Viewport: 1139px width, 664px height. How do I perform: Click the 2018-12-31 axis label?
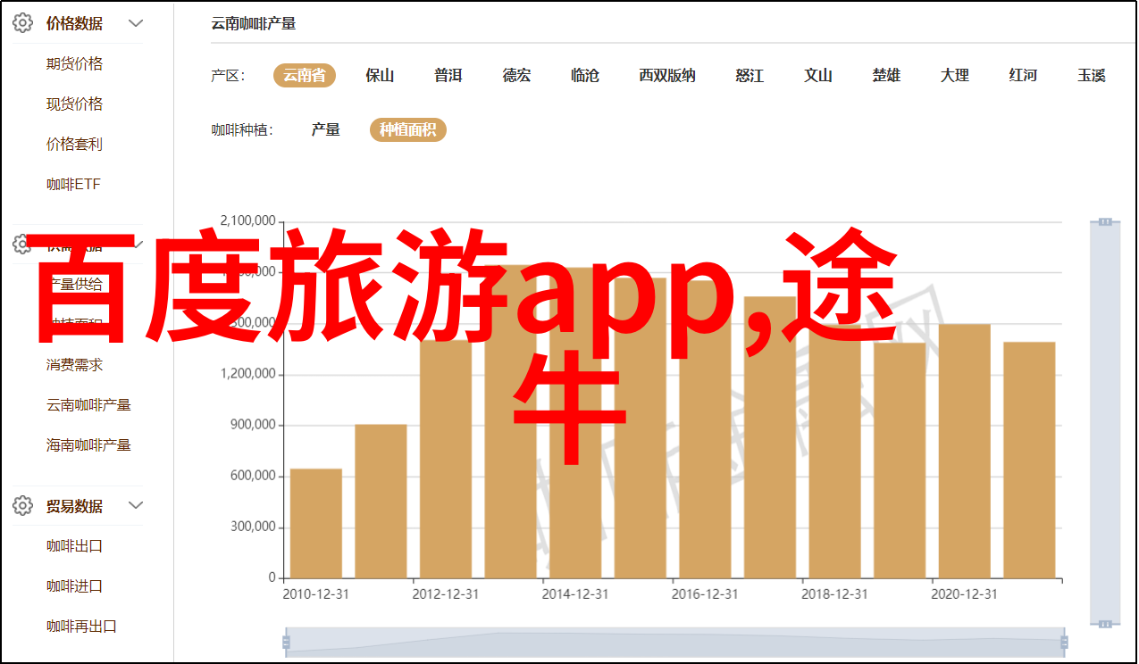835,593
